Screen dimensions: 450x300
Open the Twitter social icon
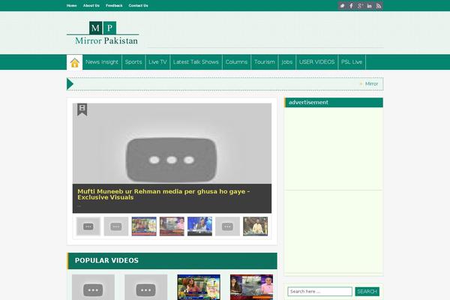pos(342,6)
